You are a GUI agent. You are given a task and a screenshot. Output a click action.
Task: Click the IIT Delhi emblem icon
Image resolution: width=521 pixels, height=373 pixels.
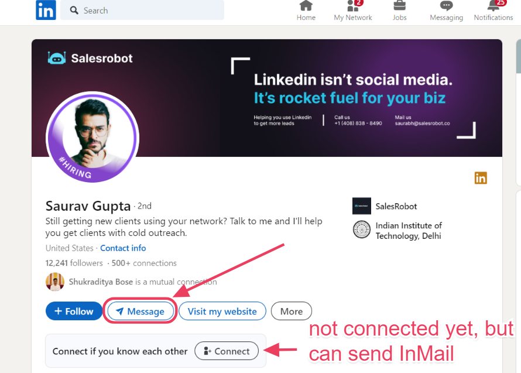point(362,230)
